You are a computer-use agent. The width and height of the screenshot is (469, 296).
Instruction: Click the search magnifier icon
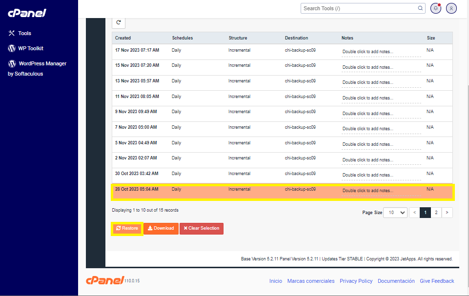(421, 8)
